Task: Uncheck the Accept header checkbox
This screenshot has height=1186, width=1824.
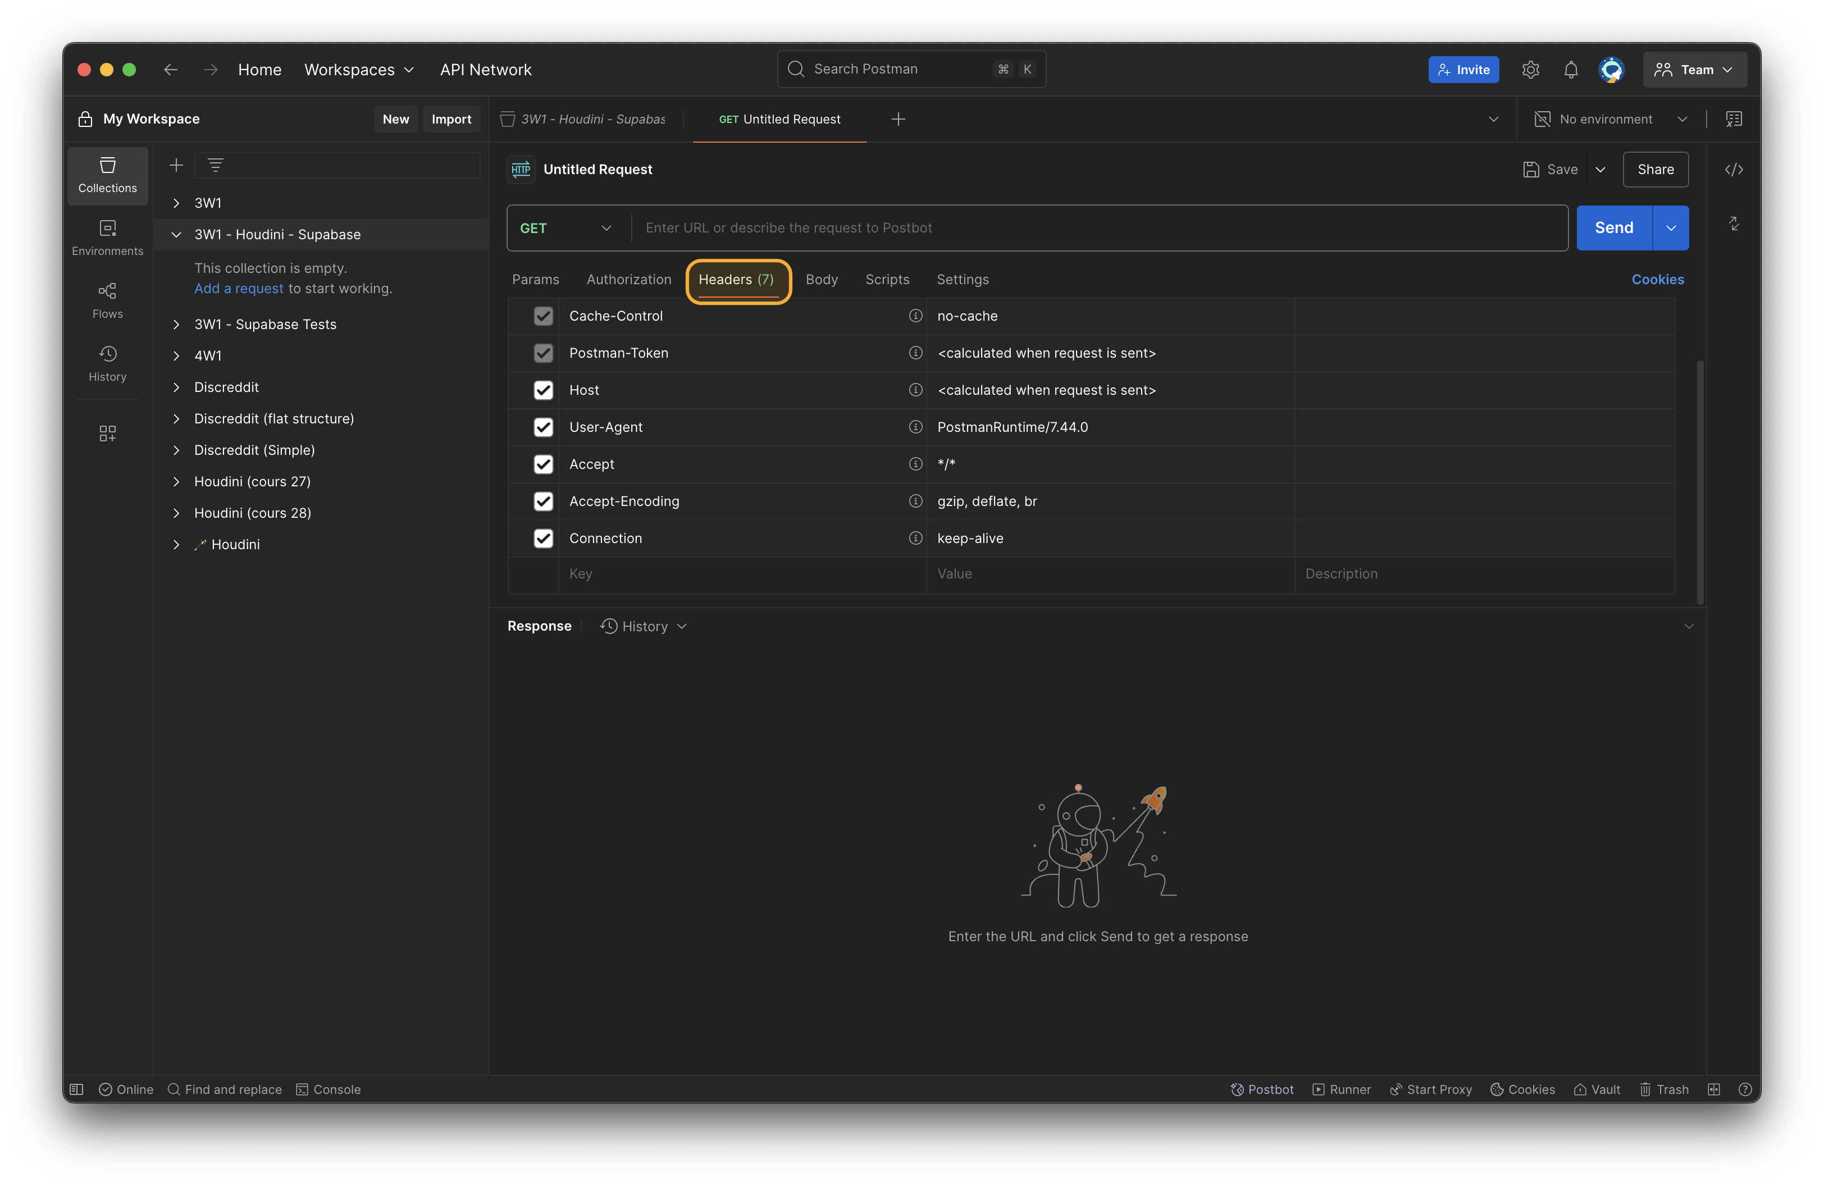Action: pyautogui.click(x=544, y=463)
